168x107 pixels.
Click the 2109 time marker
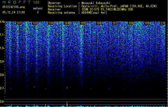[146, 23]
